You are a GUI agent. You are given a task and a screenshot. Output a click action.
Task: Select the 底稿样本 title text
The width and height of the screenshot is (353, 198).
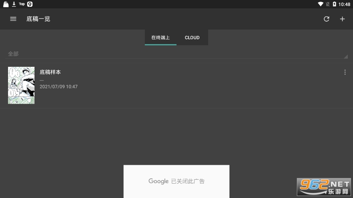pyautogui.click(x=51, y=72)
